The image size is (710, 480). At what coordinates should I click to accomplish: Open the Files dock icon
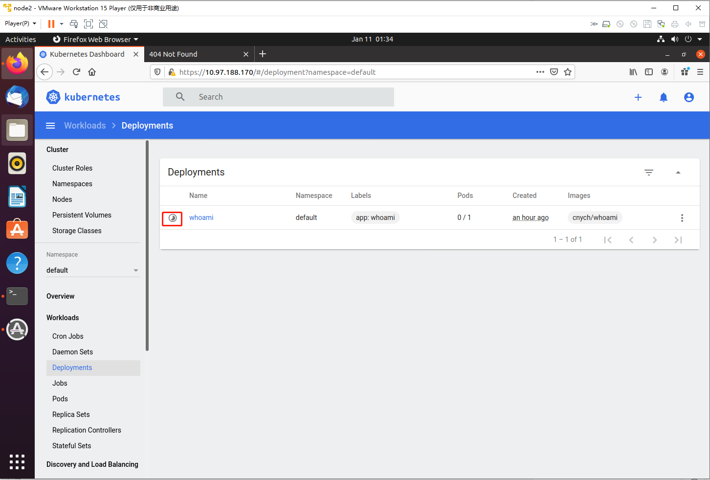click(x=17, y=130)
